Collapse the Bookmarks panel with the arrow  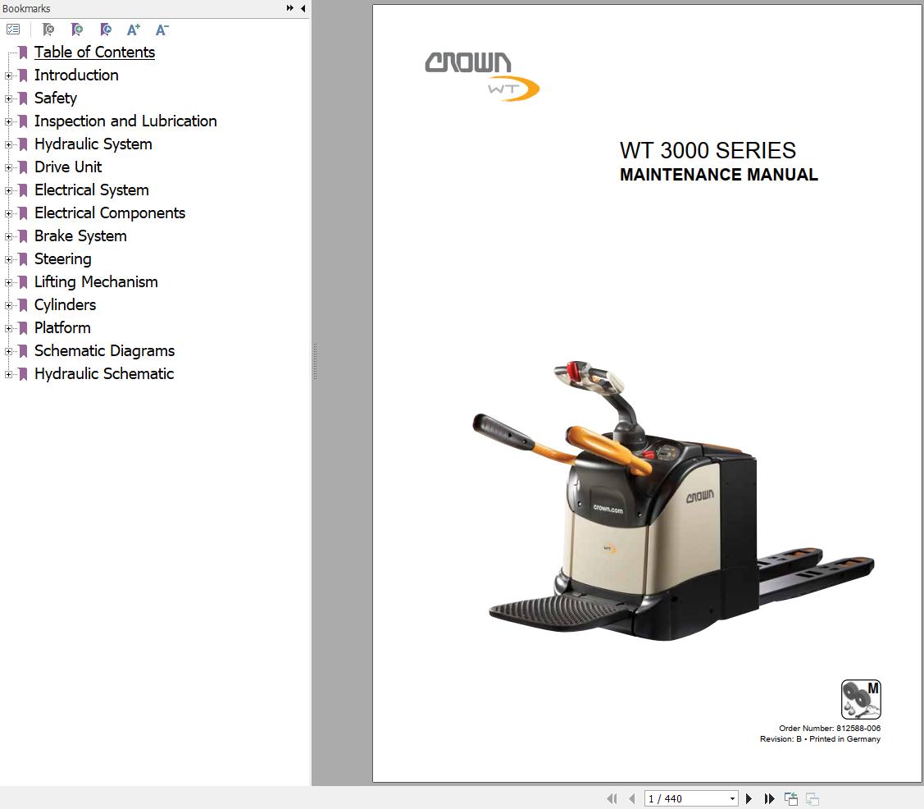(x=303, y=8)
